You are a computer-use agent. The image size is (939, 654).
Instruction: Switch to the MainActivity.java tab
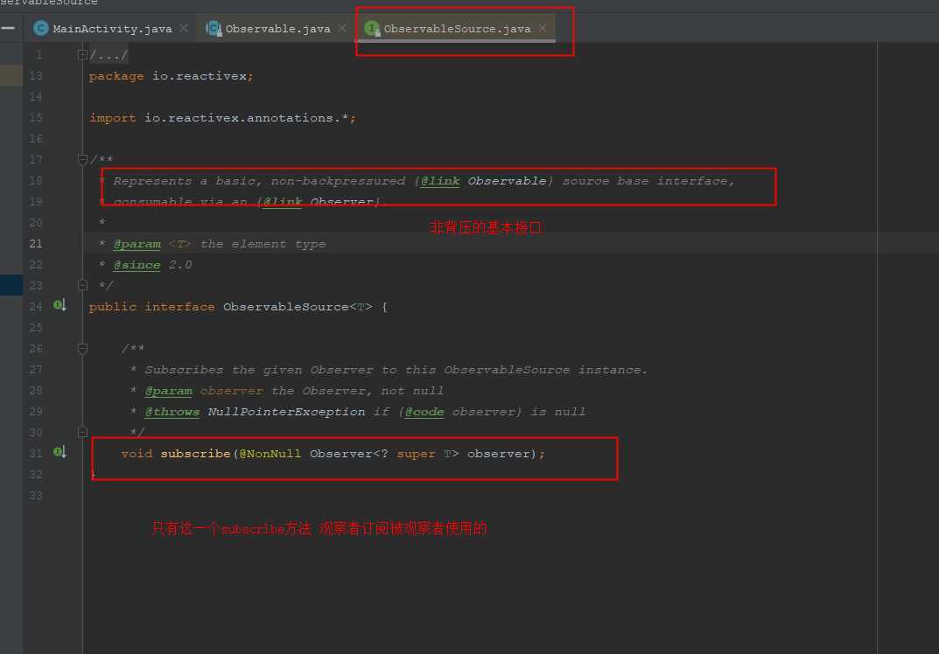pos(111,28)
